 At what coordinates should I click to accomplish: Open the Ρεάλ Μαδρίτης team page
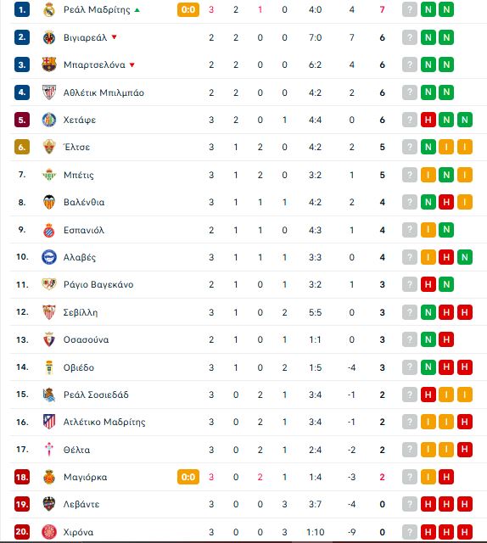click(x=97, y=9)
